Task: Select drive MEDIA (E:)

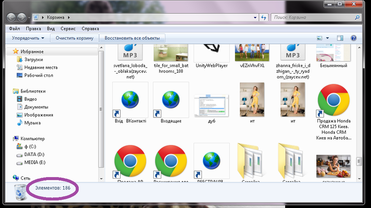Action: coord(35,162)
